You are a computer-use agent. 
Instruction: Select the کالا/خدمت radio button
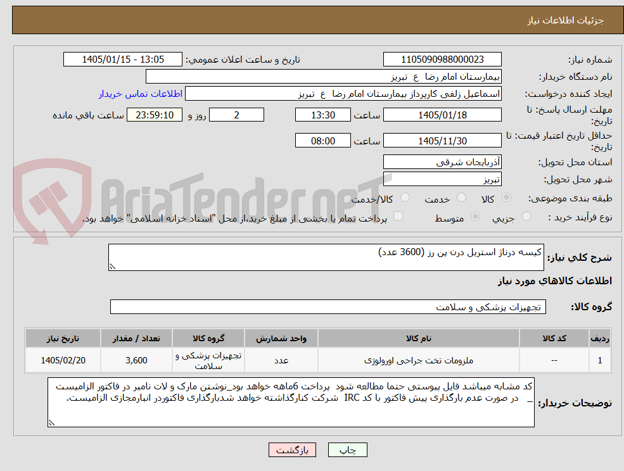[405, 198]
